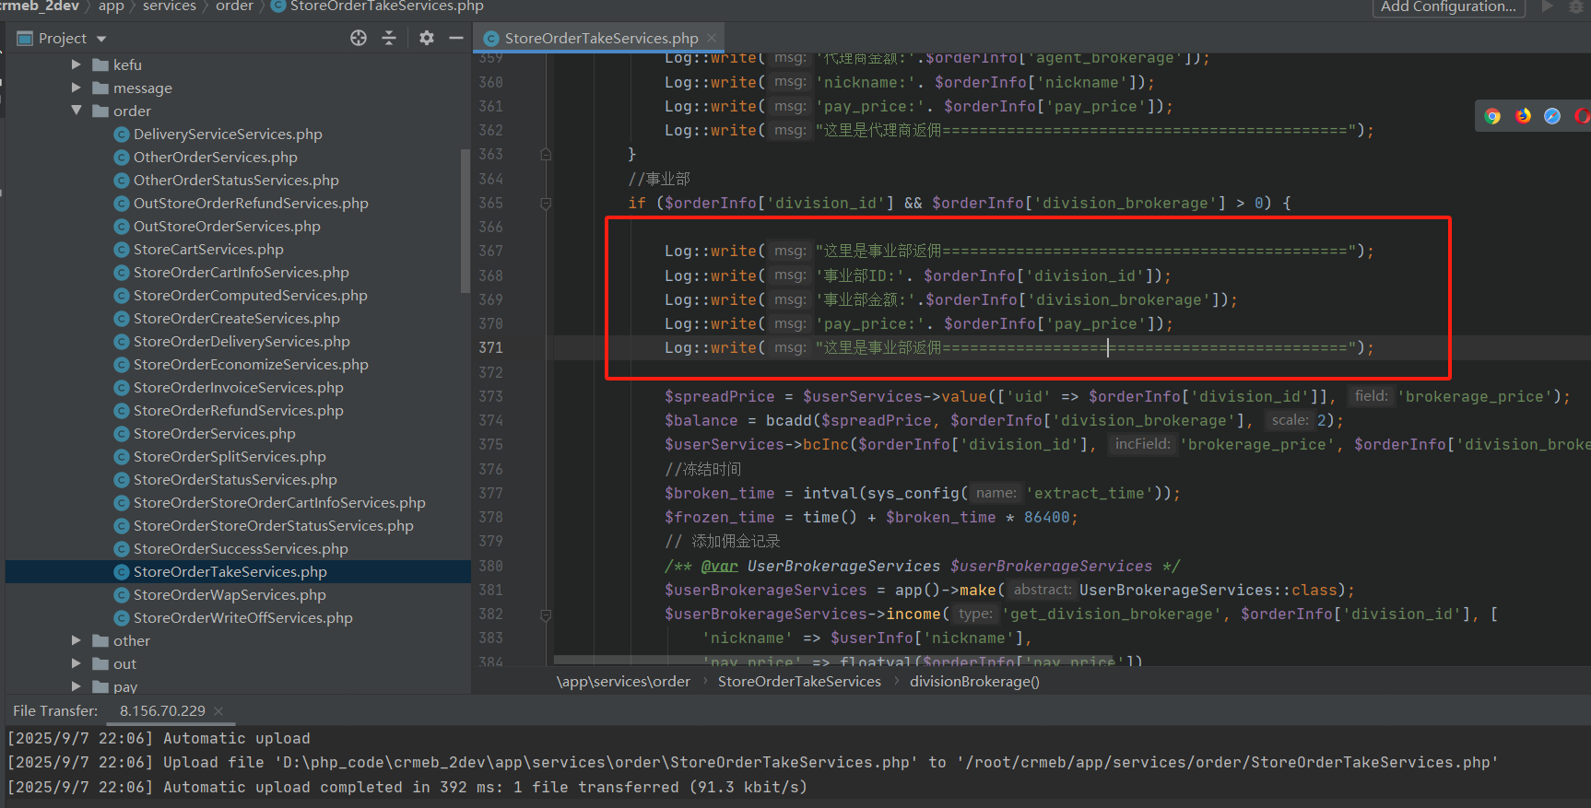Click divisionBrokerage() in bottom breadcrumb
Viewport: 1591px width, 808px height.
point(974,682)
